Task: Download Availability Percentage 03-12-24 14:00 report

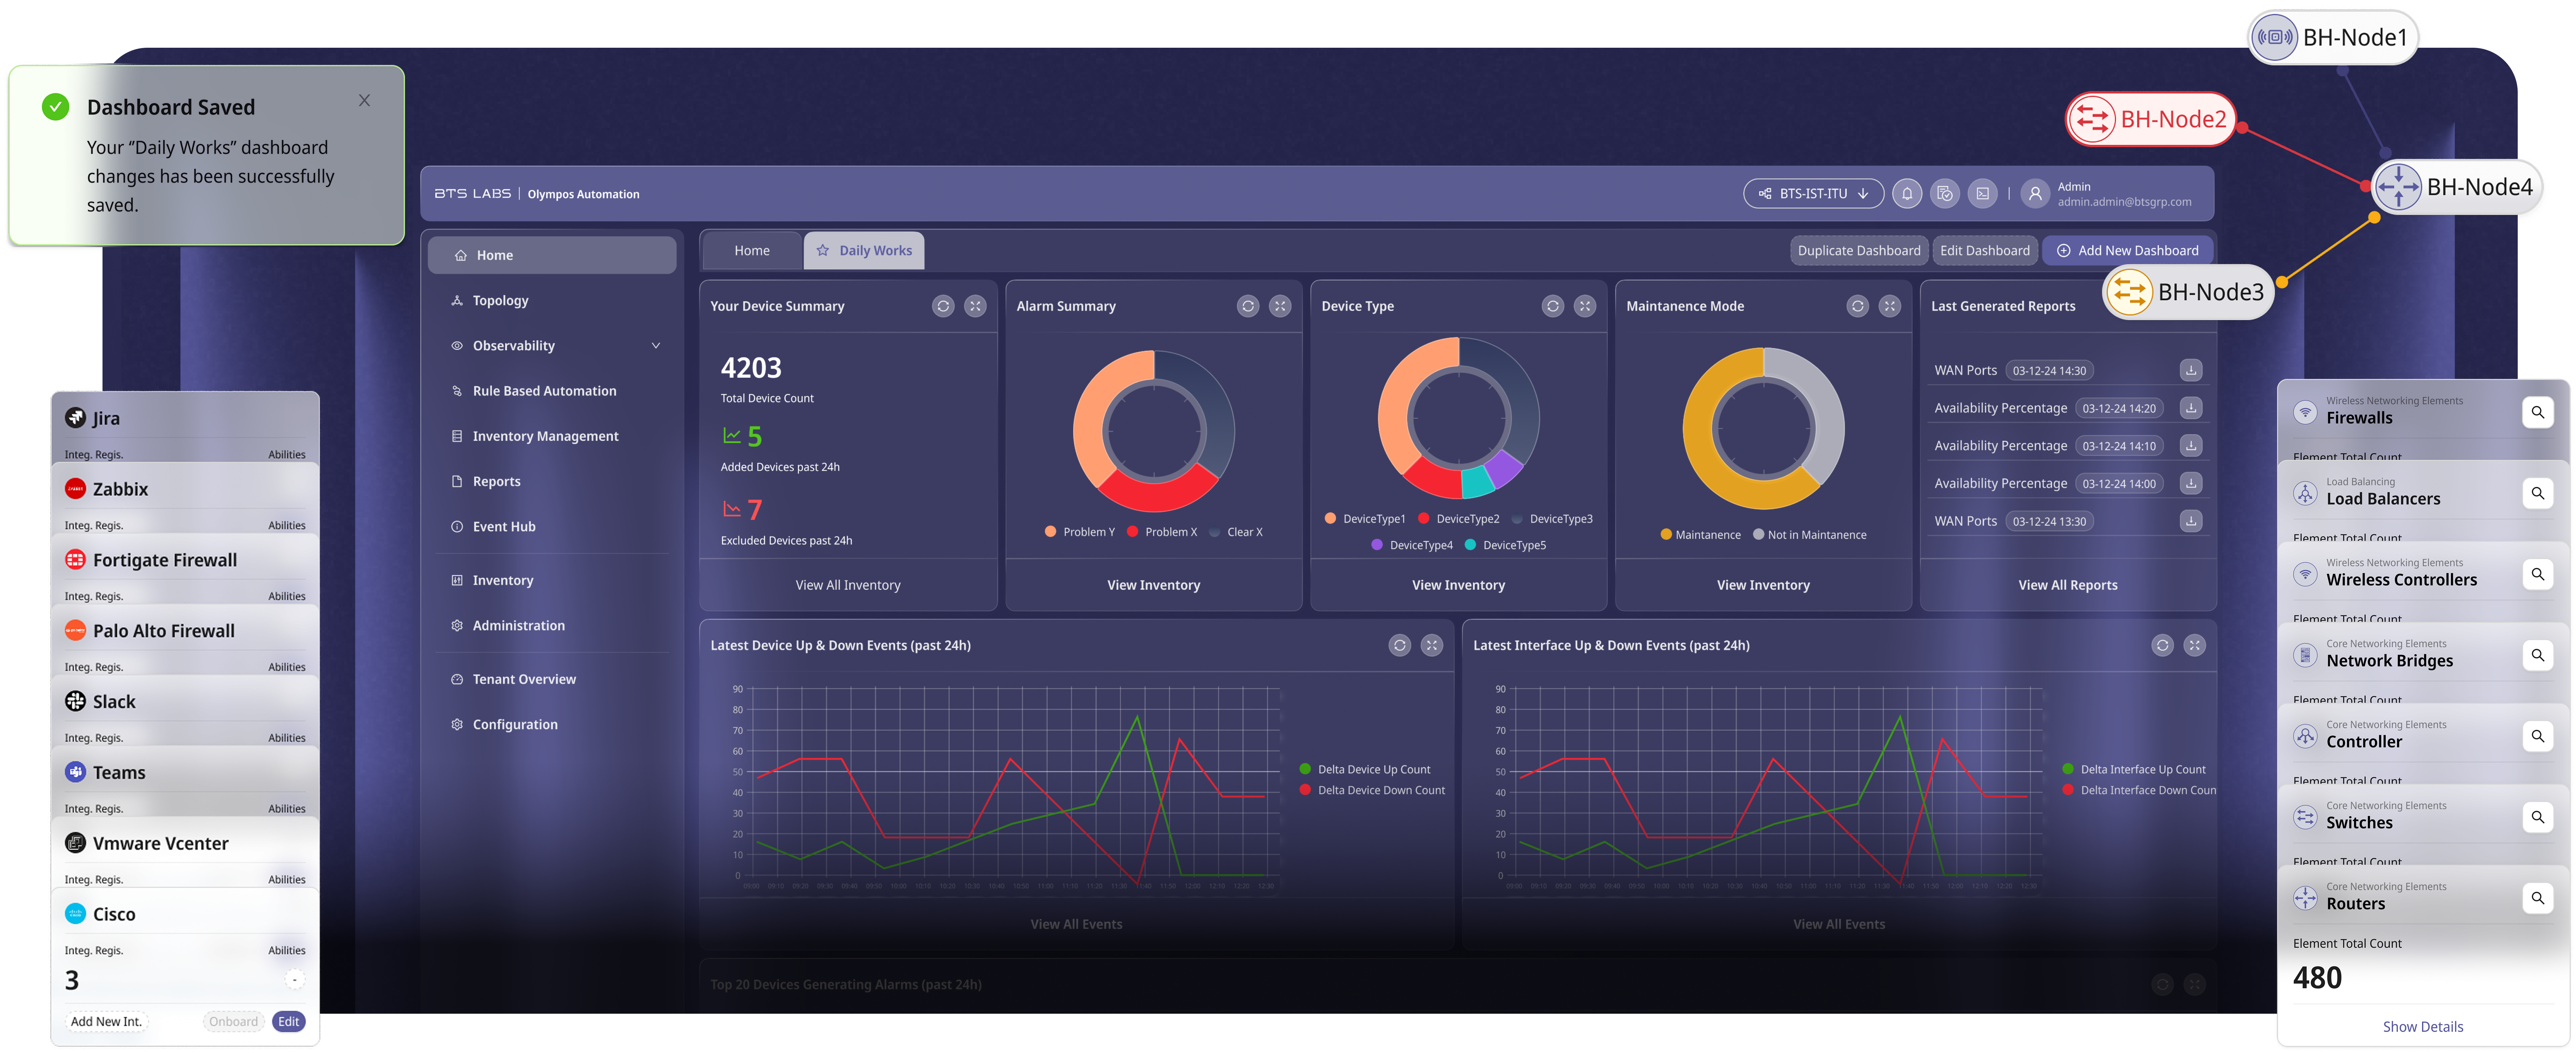Action: click(x=2191, y=483)
